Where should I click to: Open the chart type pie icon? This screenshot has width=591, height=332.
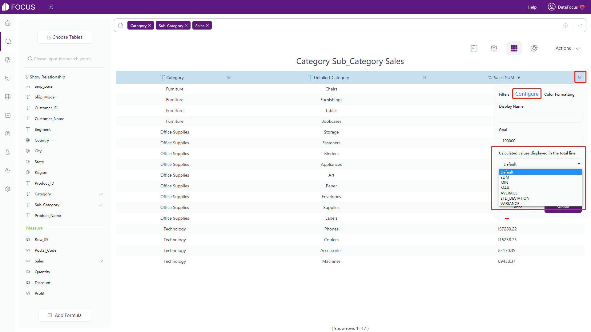(x=534, y=48)
